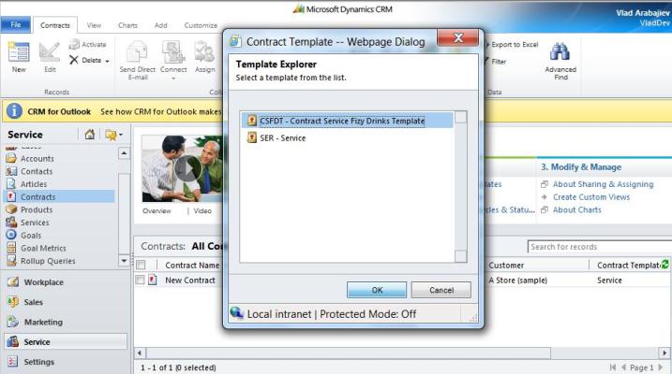Go to first page icon
This screenshot has height=374, width=672.
click(612, 367)
